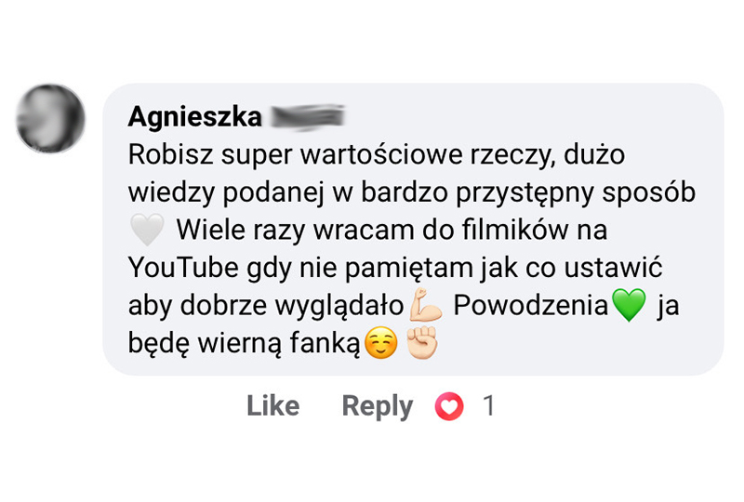Image resolution: width=744 pixels, height=502 pixels.
Task: Click the word wartościowe in the comment
Action: click(381, 154)
